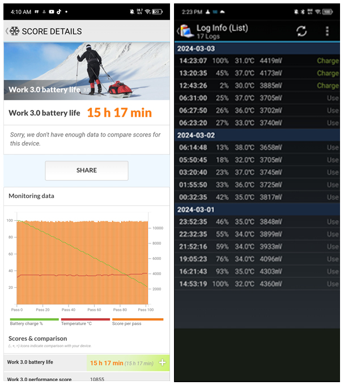Open the 12:43:26 2% Charge log row
The width and height of the screenshot is (344, 385).
coord(258,85)
